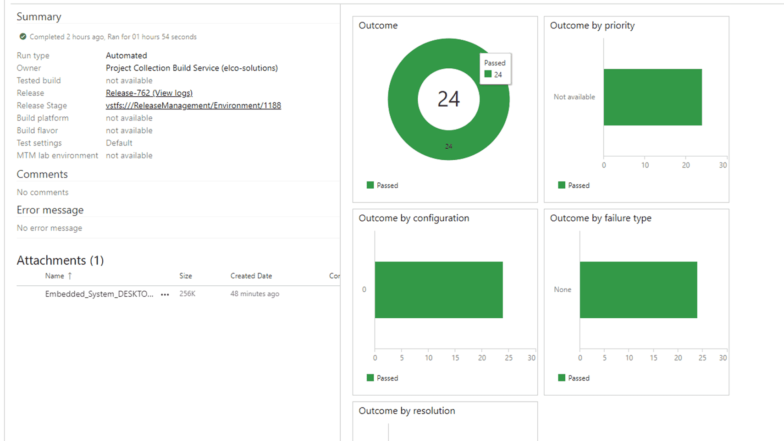This screenshot has width=784, height=441.
Task: Sort attachments by Created Date column
Action: [x=251, y=276]
